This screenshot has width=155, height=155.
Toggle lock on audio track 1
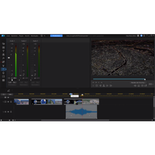[11, 112]
